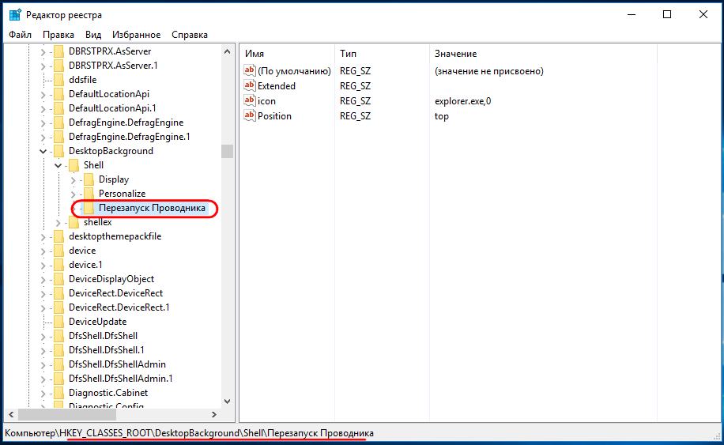Expand the Personalize key
The height and width of the screenshot is (445, 724).
click(x=73, y=194)
